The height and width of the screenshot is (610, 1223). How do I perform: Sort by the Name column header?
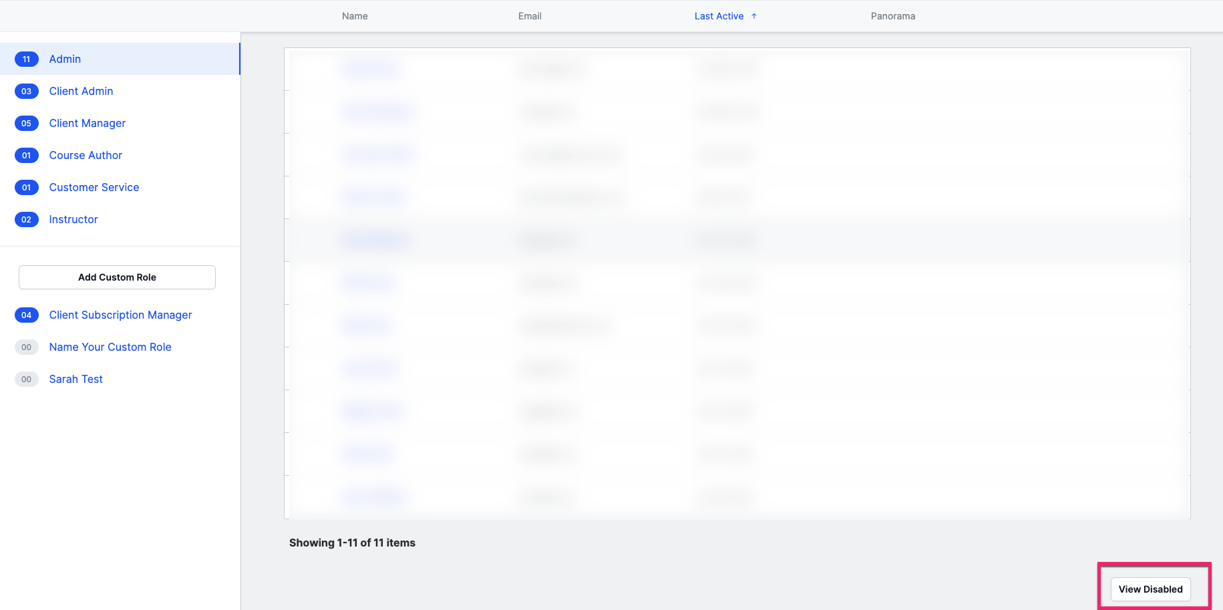pyautogui.click(x=355, y=16)
